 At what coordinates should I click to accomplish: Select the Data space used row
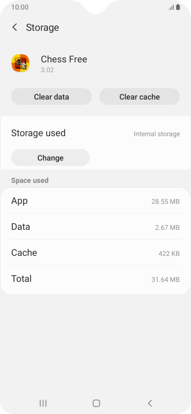(95, 227)
